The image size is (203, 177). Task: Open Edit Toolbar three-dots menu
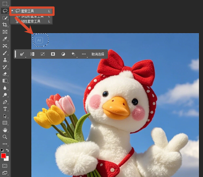[5, 144]
